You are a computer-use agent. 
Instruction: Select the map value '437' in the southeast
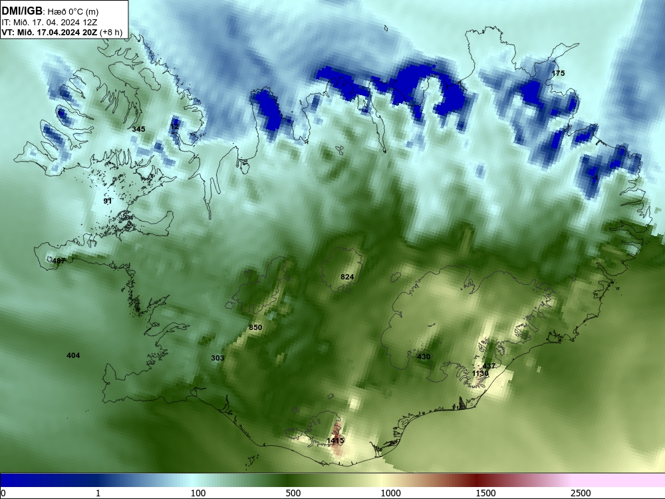(489, 366)
